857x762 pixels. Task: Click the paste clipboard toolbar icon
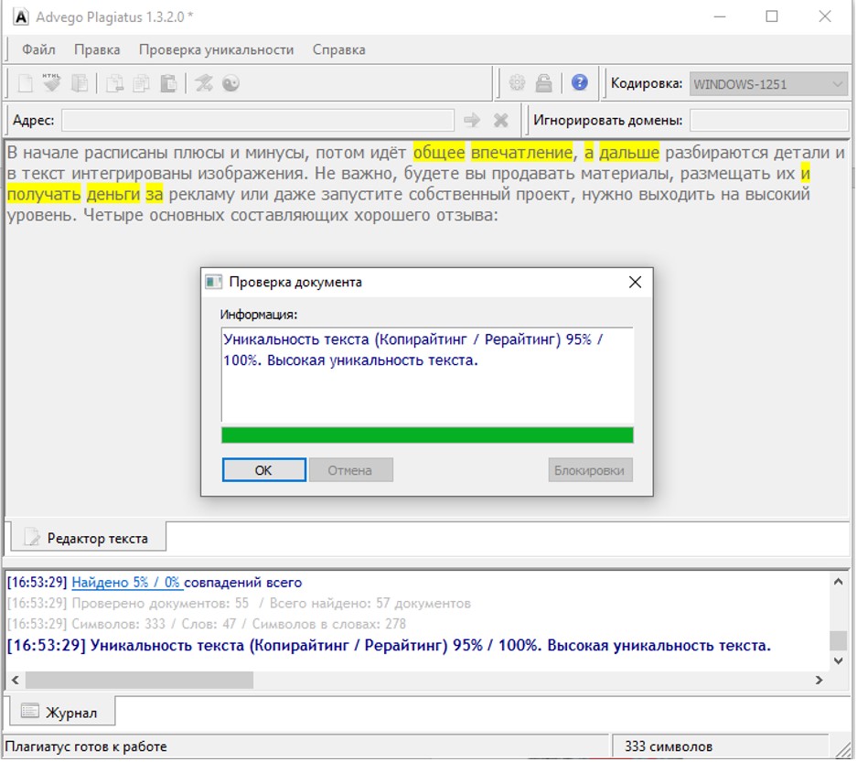click(167, 83)
